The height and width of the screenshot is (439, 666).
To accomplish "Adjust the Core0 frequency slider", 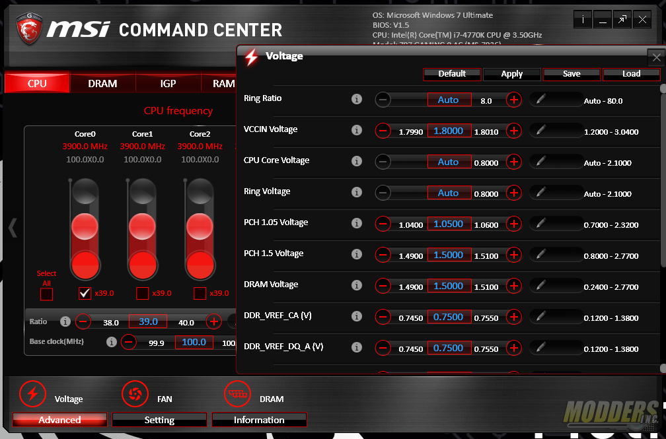I will 85,227.
